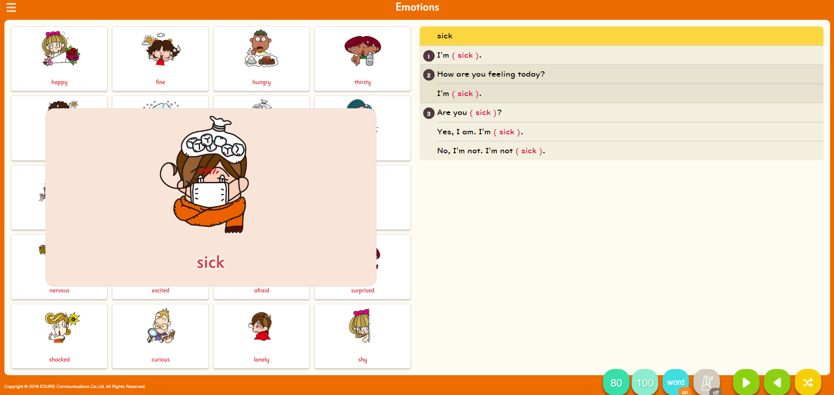Viewport: 834px width, 395px height.
Task: Click the yellow sick header bar
Action: pyautogui.click(x=622, y=36)
